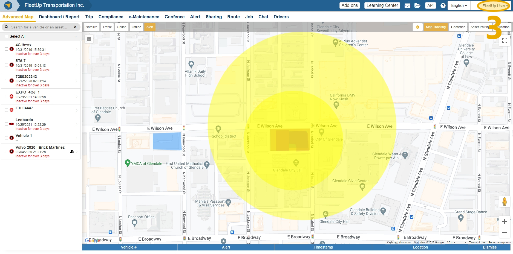Expand the 5TA 7 row chevron
513x254 pixels.
pos(76,65)
